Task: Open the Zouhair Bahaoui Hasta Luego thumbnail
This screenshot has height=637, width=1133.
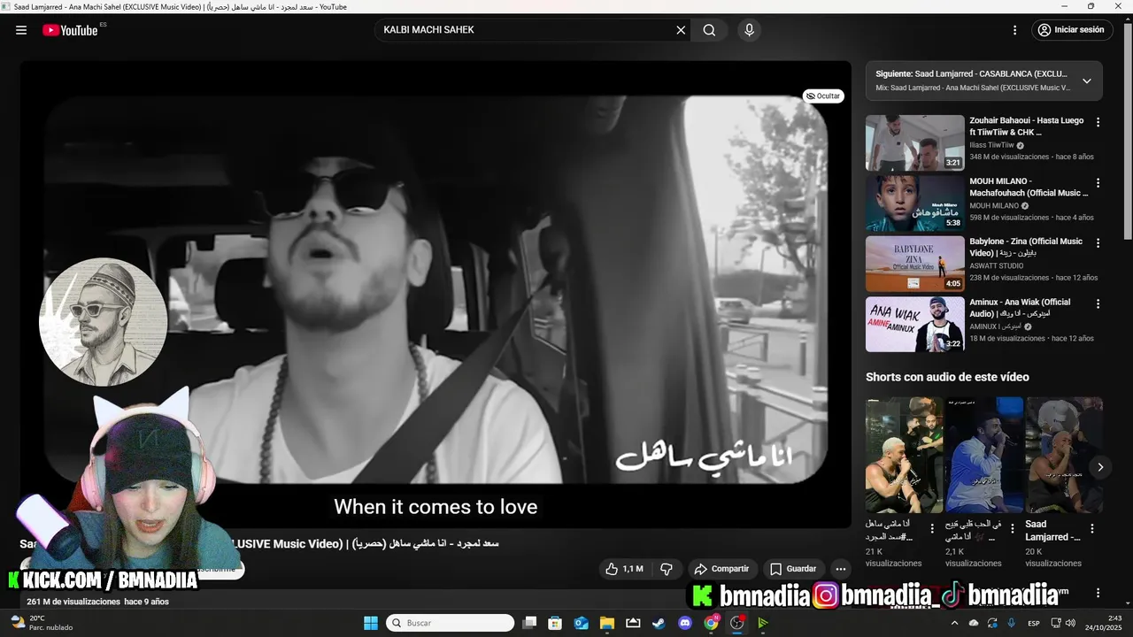Action: coord(914,142)
